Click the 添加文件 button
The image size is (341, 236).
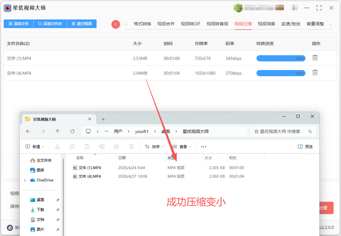[19, 24]
